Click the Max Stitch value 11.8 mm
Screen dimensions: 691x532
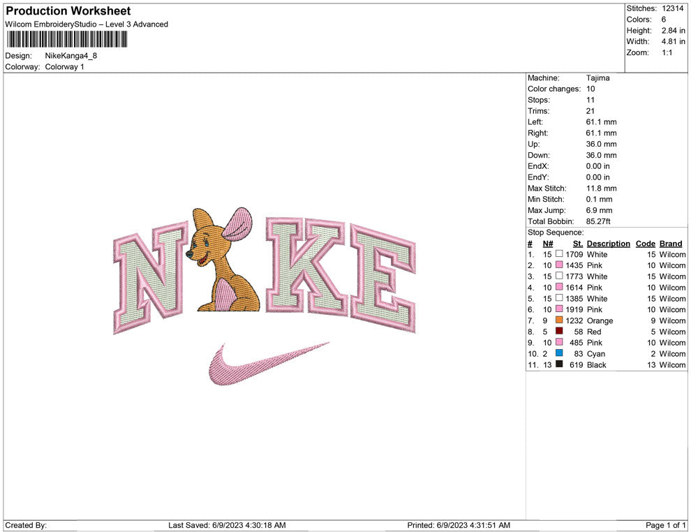click(602, 189)
